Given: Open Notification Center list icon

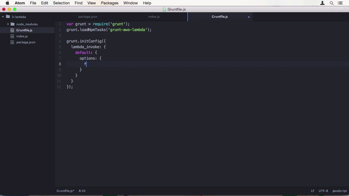Looking at the screenshot, I should 340,3.
